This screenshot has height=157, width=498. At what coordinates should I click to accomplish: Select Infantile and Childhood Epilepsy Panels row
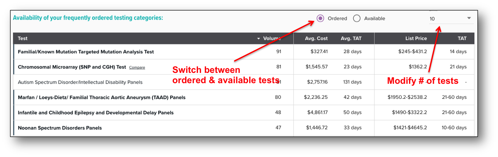coord(96,113)
